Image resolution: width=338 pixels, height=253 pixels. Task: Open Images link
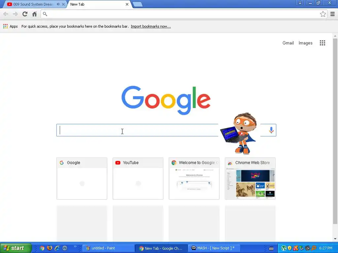coord(305,43)
